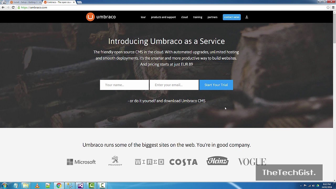The image size is (336, 189).
Task: Click the Umbraco logo in header
Action: (x=101, y=17)
